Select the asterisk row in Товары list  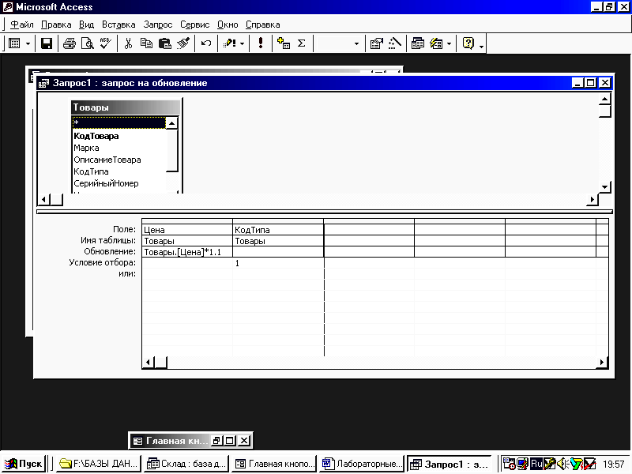click(119, 122)
